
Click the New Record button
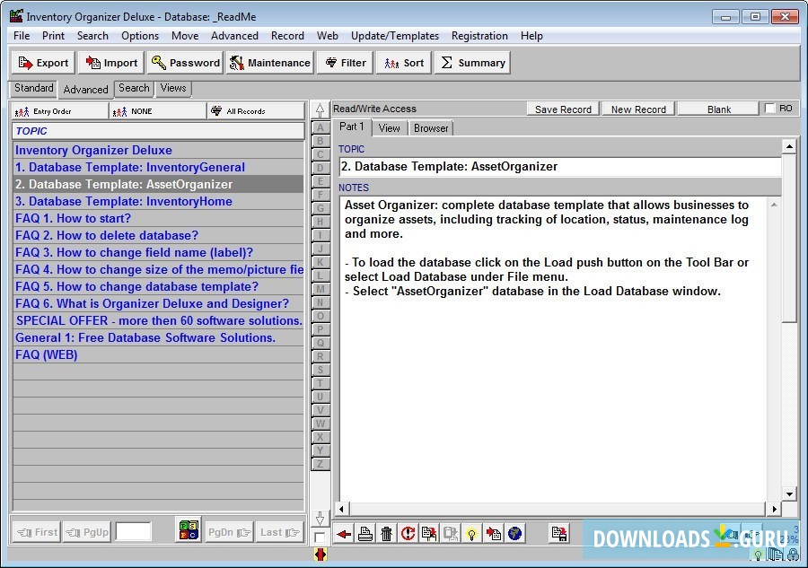[x=638, y=109]
